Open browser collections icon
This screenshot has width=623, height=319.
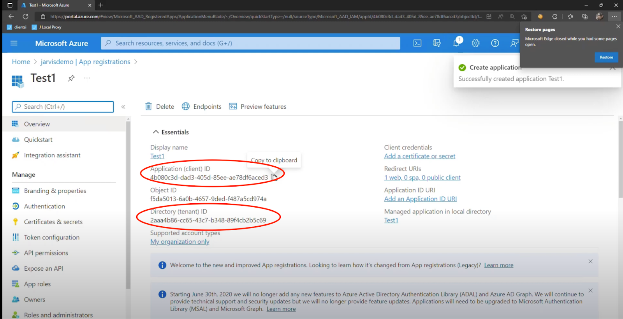[584, 16]
